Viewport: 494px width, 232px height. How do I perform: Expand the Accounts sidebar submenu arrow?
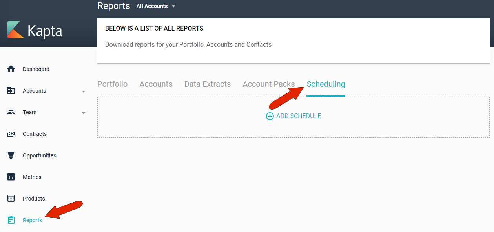tap(84, 91)
